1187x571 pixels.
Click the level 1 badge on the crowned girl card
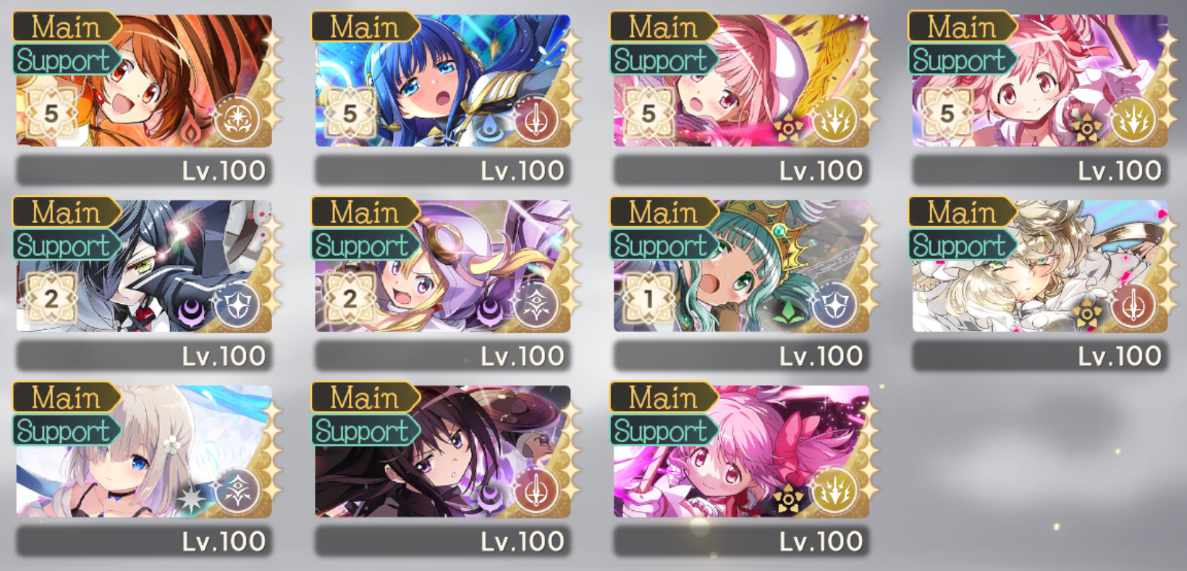coord(649,299)
